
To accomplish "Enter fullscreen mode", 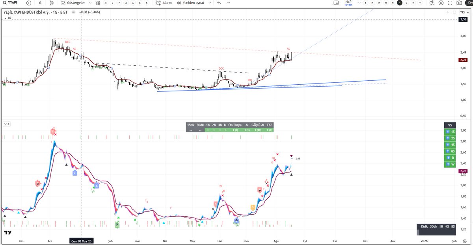I will pyautogui.click(x=450, y=3).
